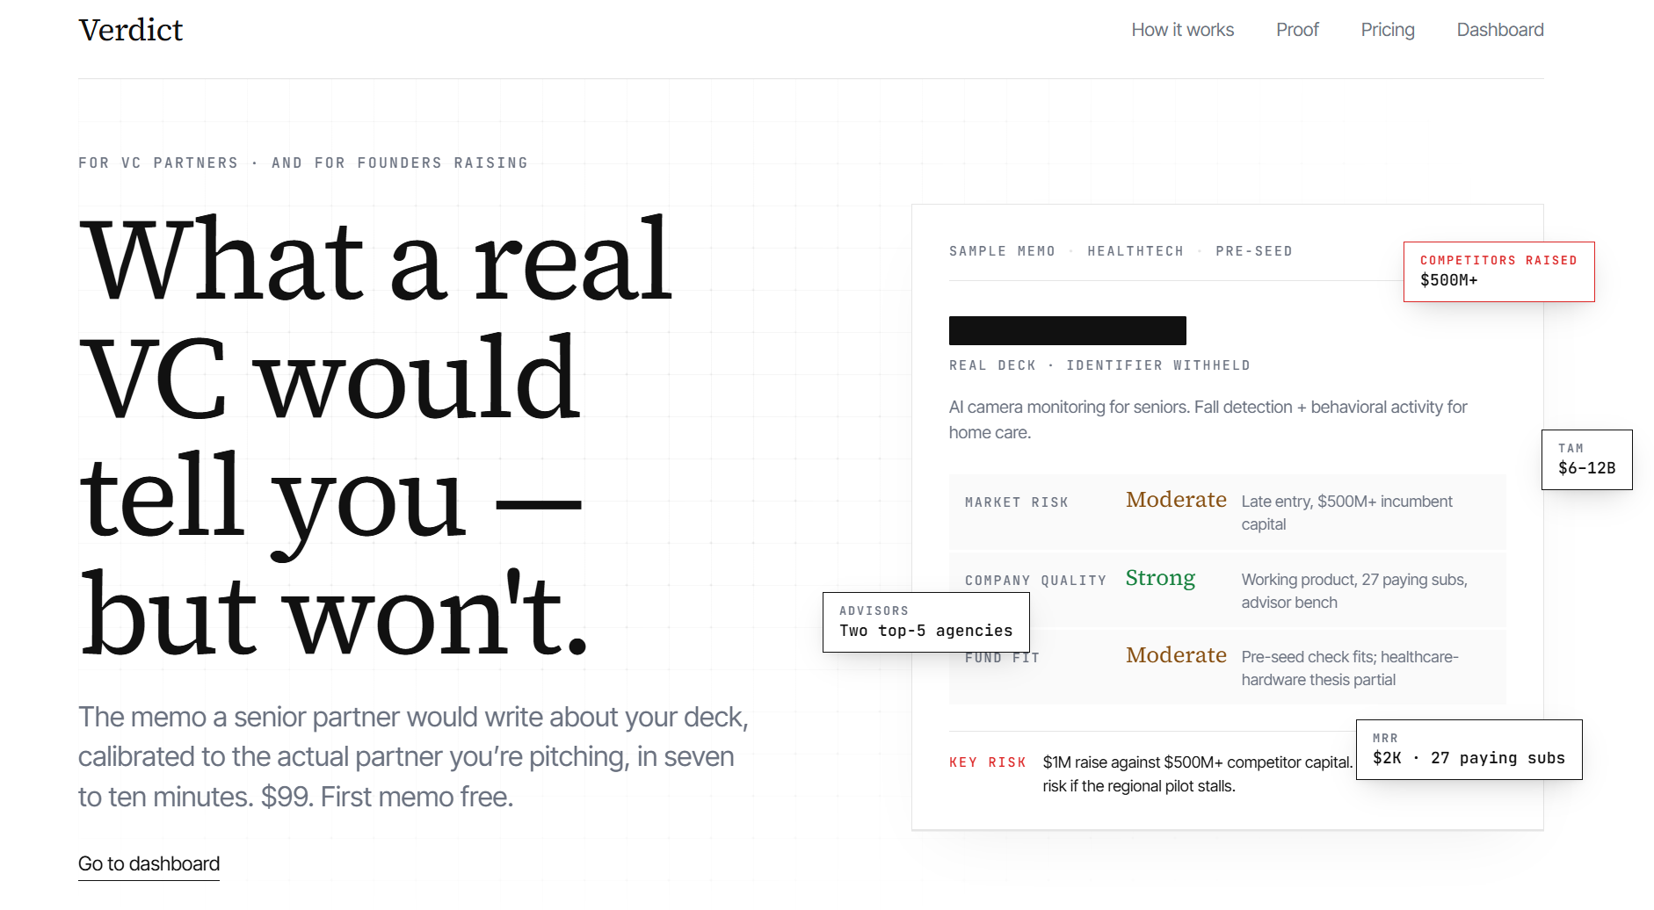Click the Go to dashboard link
This screenshot has height=910, width=1654.
click(x=149, y=863)
